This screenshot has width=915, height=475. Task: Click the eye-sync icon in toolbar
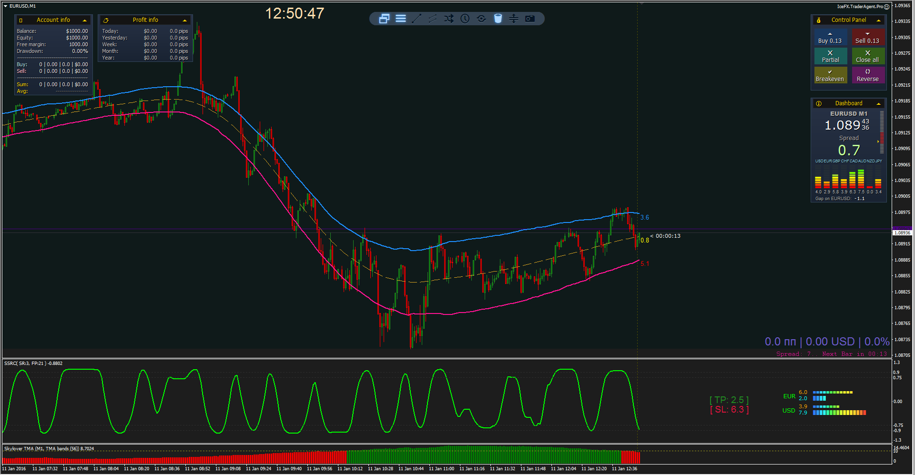481,19
